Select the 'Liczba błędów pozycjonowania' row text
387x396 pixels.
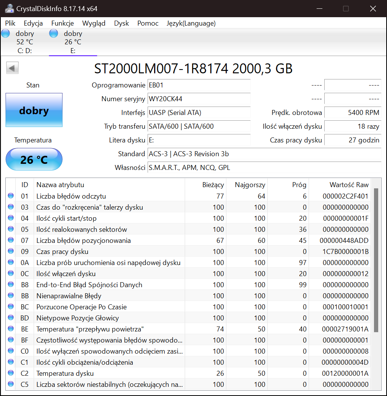(83, 241)
